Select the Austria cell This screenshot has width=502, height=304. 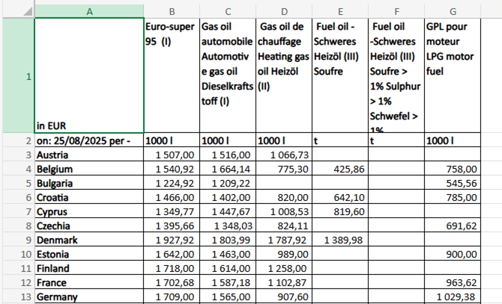click(x=89, y=155)
